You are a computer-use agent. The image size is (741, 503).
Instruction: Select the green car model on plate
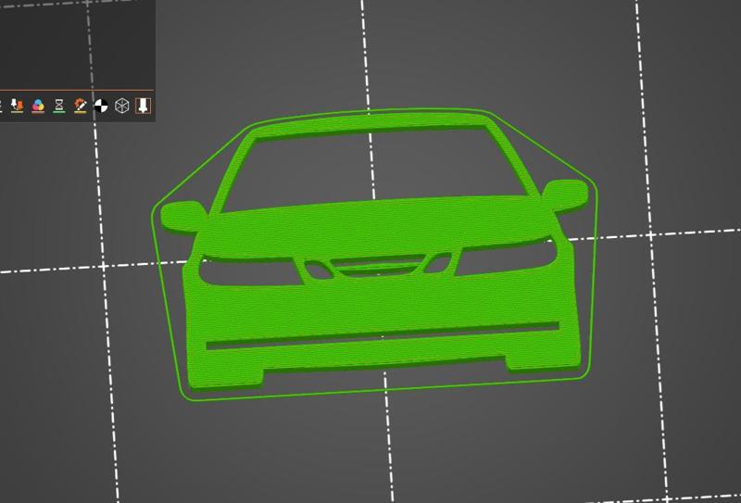point(373,250)
